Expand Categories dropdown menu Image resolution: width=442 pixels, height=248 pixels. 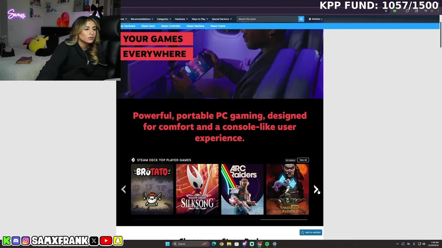[x=164, y=19]
